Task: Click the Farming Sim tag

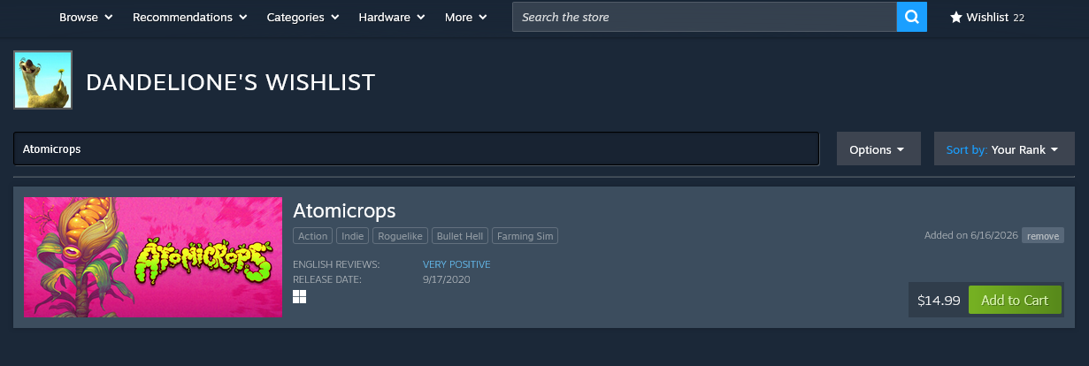Action: pos(525,236)
